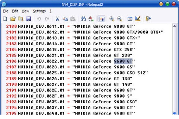Open the View menu
The height and width of the screenshot is (119, 179).
point(25,11)
